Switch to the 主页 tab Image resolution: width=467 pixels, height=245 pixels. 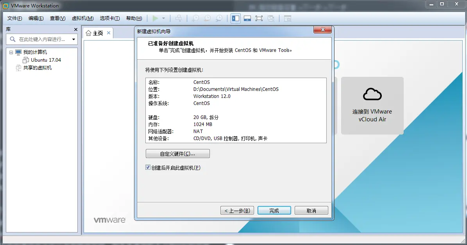tap(98, 33)
